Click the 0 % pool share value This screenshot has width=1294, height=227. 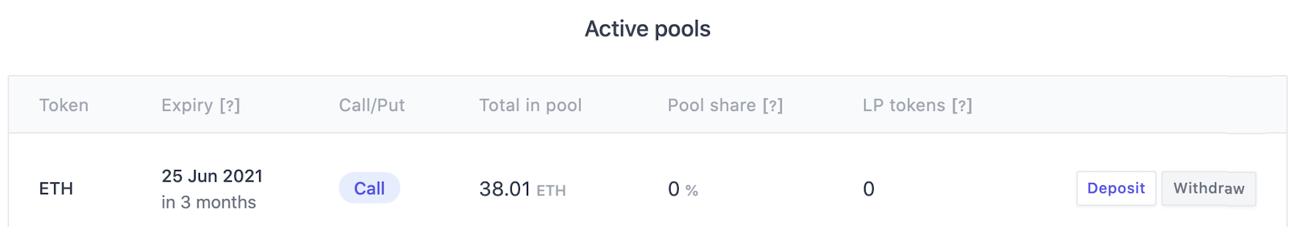tap(683, 189)
